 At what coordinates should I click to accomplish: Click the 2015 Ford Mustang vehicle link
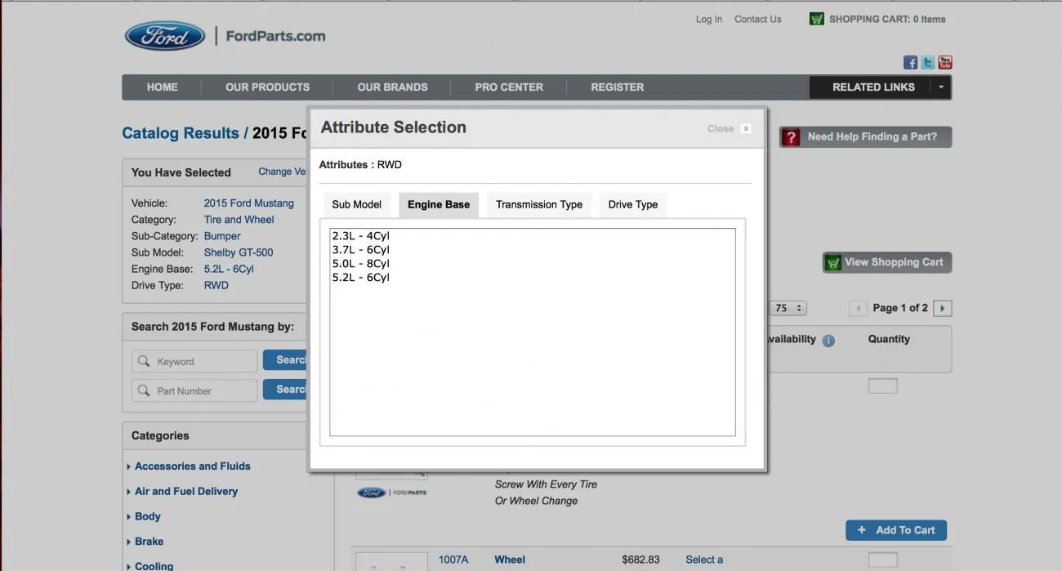[249, 203]
